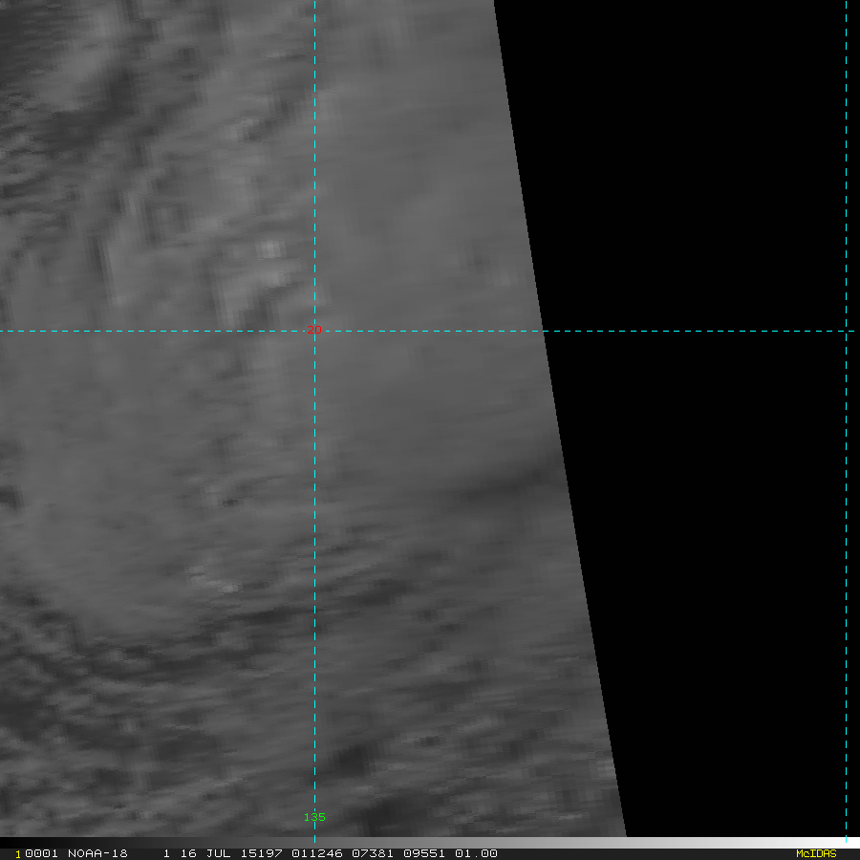
Task: Click the red 20 latitude label
Action: click(313, 331)
